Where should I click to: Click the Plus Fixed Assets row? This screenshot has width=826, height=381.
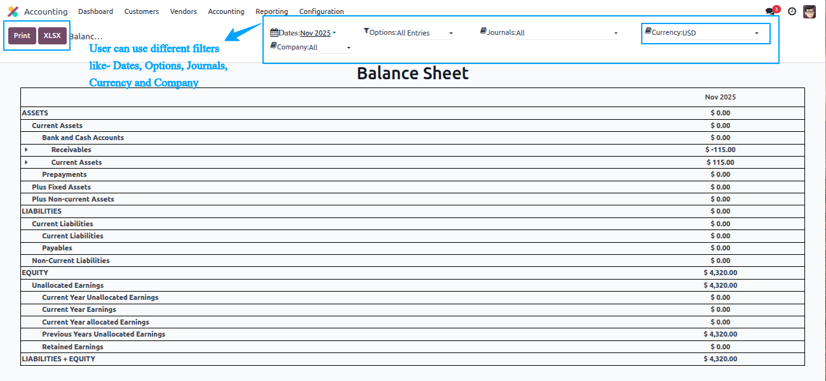click(x=412, y=187)
